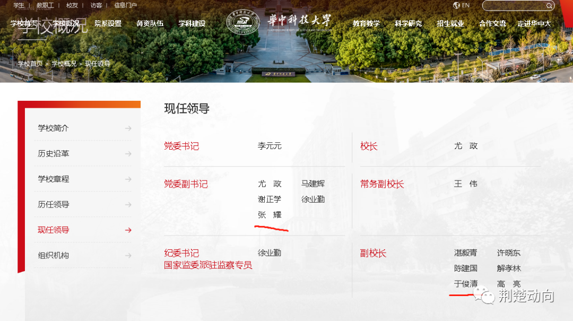Image resolution: width=573 pixels, height=321 pixels.
Task: Open 教职工 top link
Action: coord(45,5)
